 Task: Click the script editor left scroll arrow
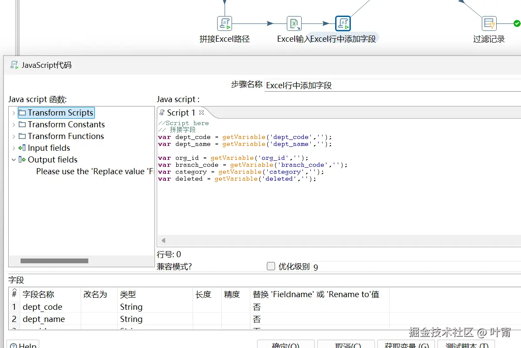click(163, 240)
